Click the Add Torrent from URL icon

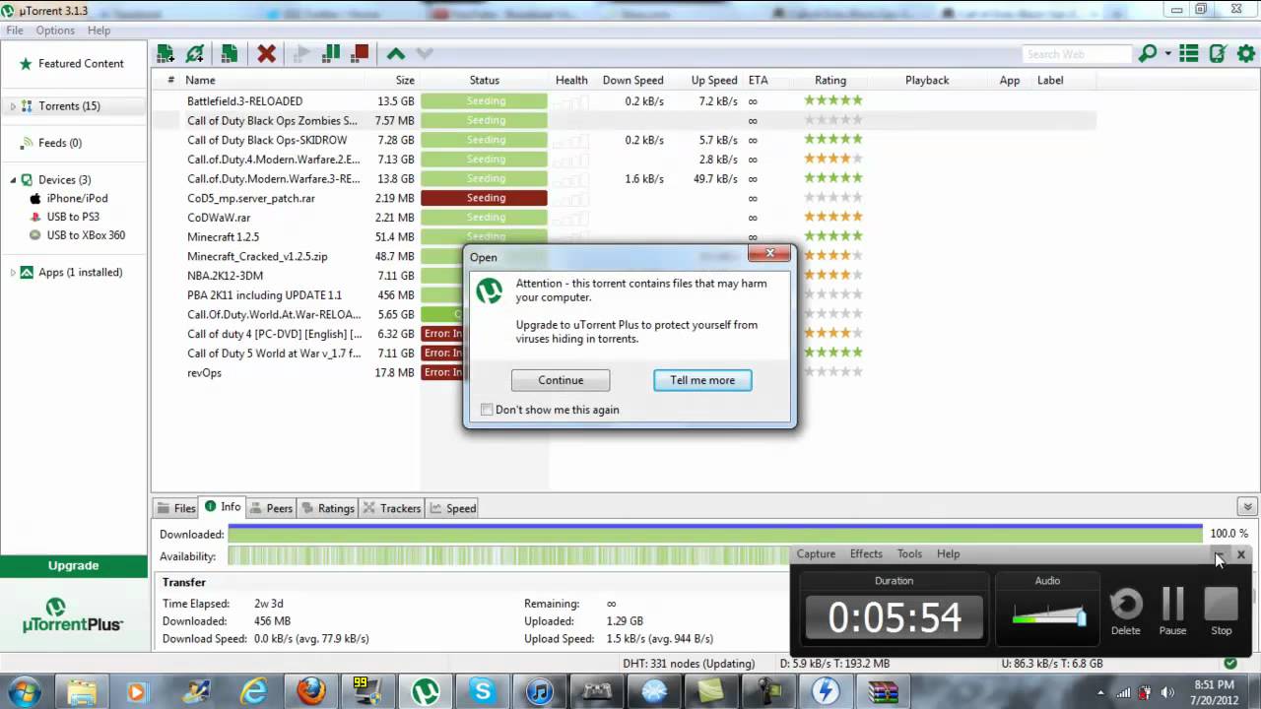pyautogui.click(x=196, y=53)
